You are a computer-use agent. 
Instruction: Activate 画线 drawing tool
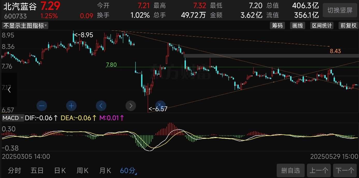[x=297, y=25]
